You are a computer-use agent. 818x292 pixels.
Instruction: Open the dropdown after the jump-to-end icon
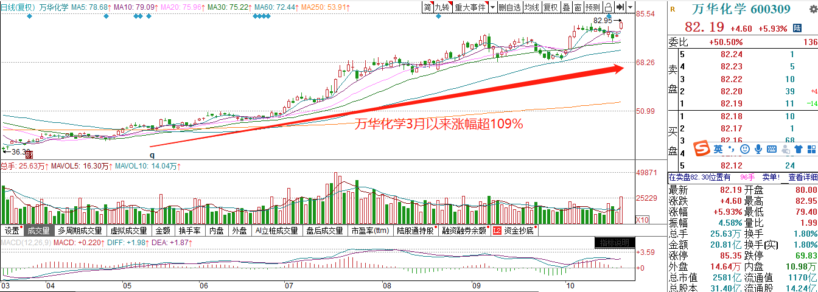630,7
